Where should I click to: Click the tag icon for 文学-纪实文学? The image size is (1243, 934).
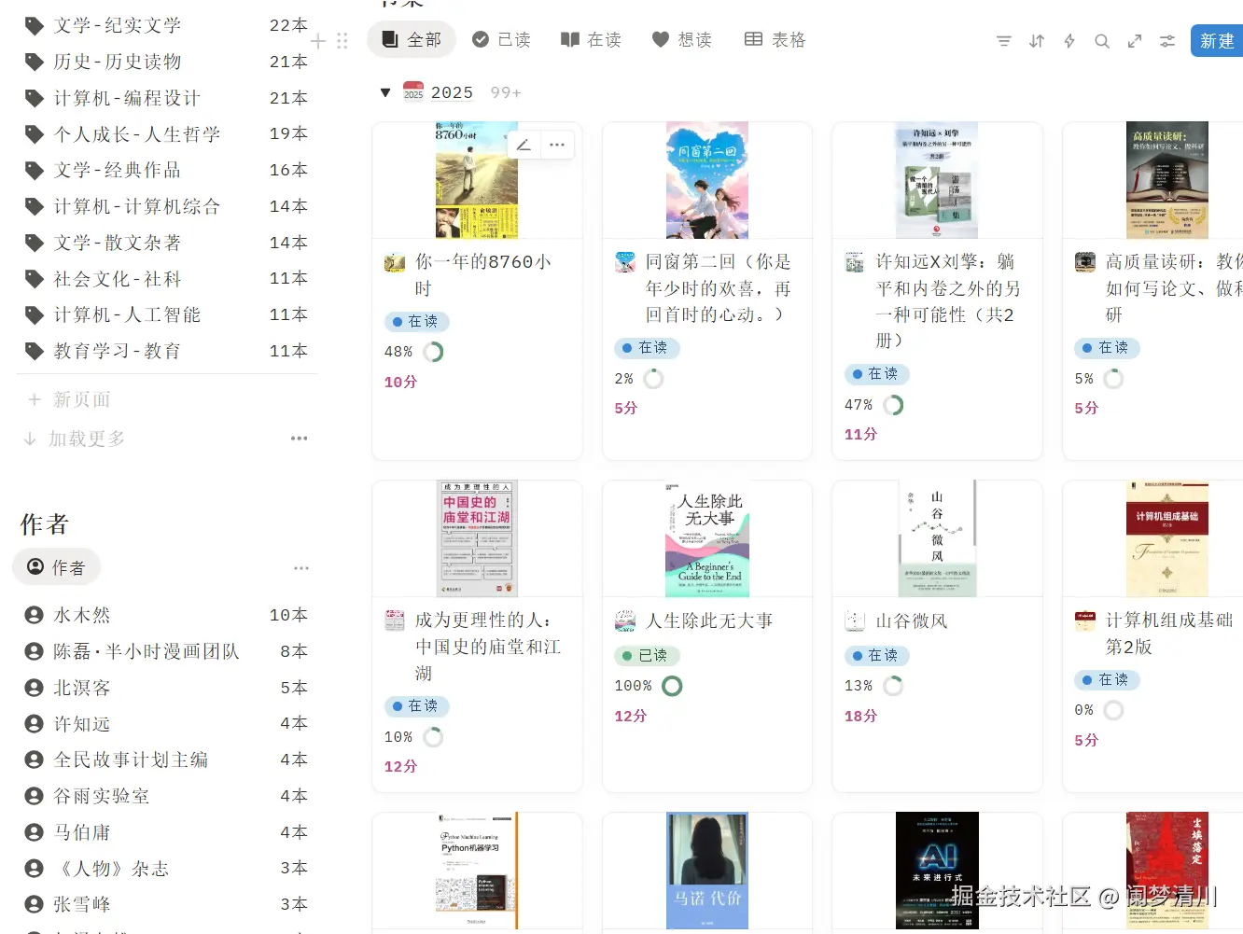coord(35,26)
